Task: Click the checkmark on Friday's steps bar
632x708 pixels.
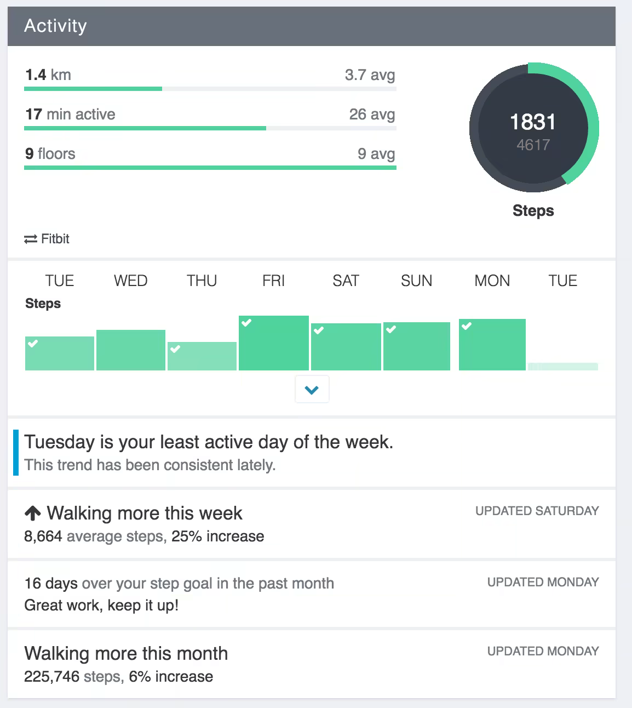Action: pyautogui.click(x=246, y=323)
